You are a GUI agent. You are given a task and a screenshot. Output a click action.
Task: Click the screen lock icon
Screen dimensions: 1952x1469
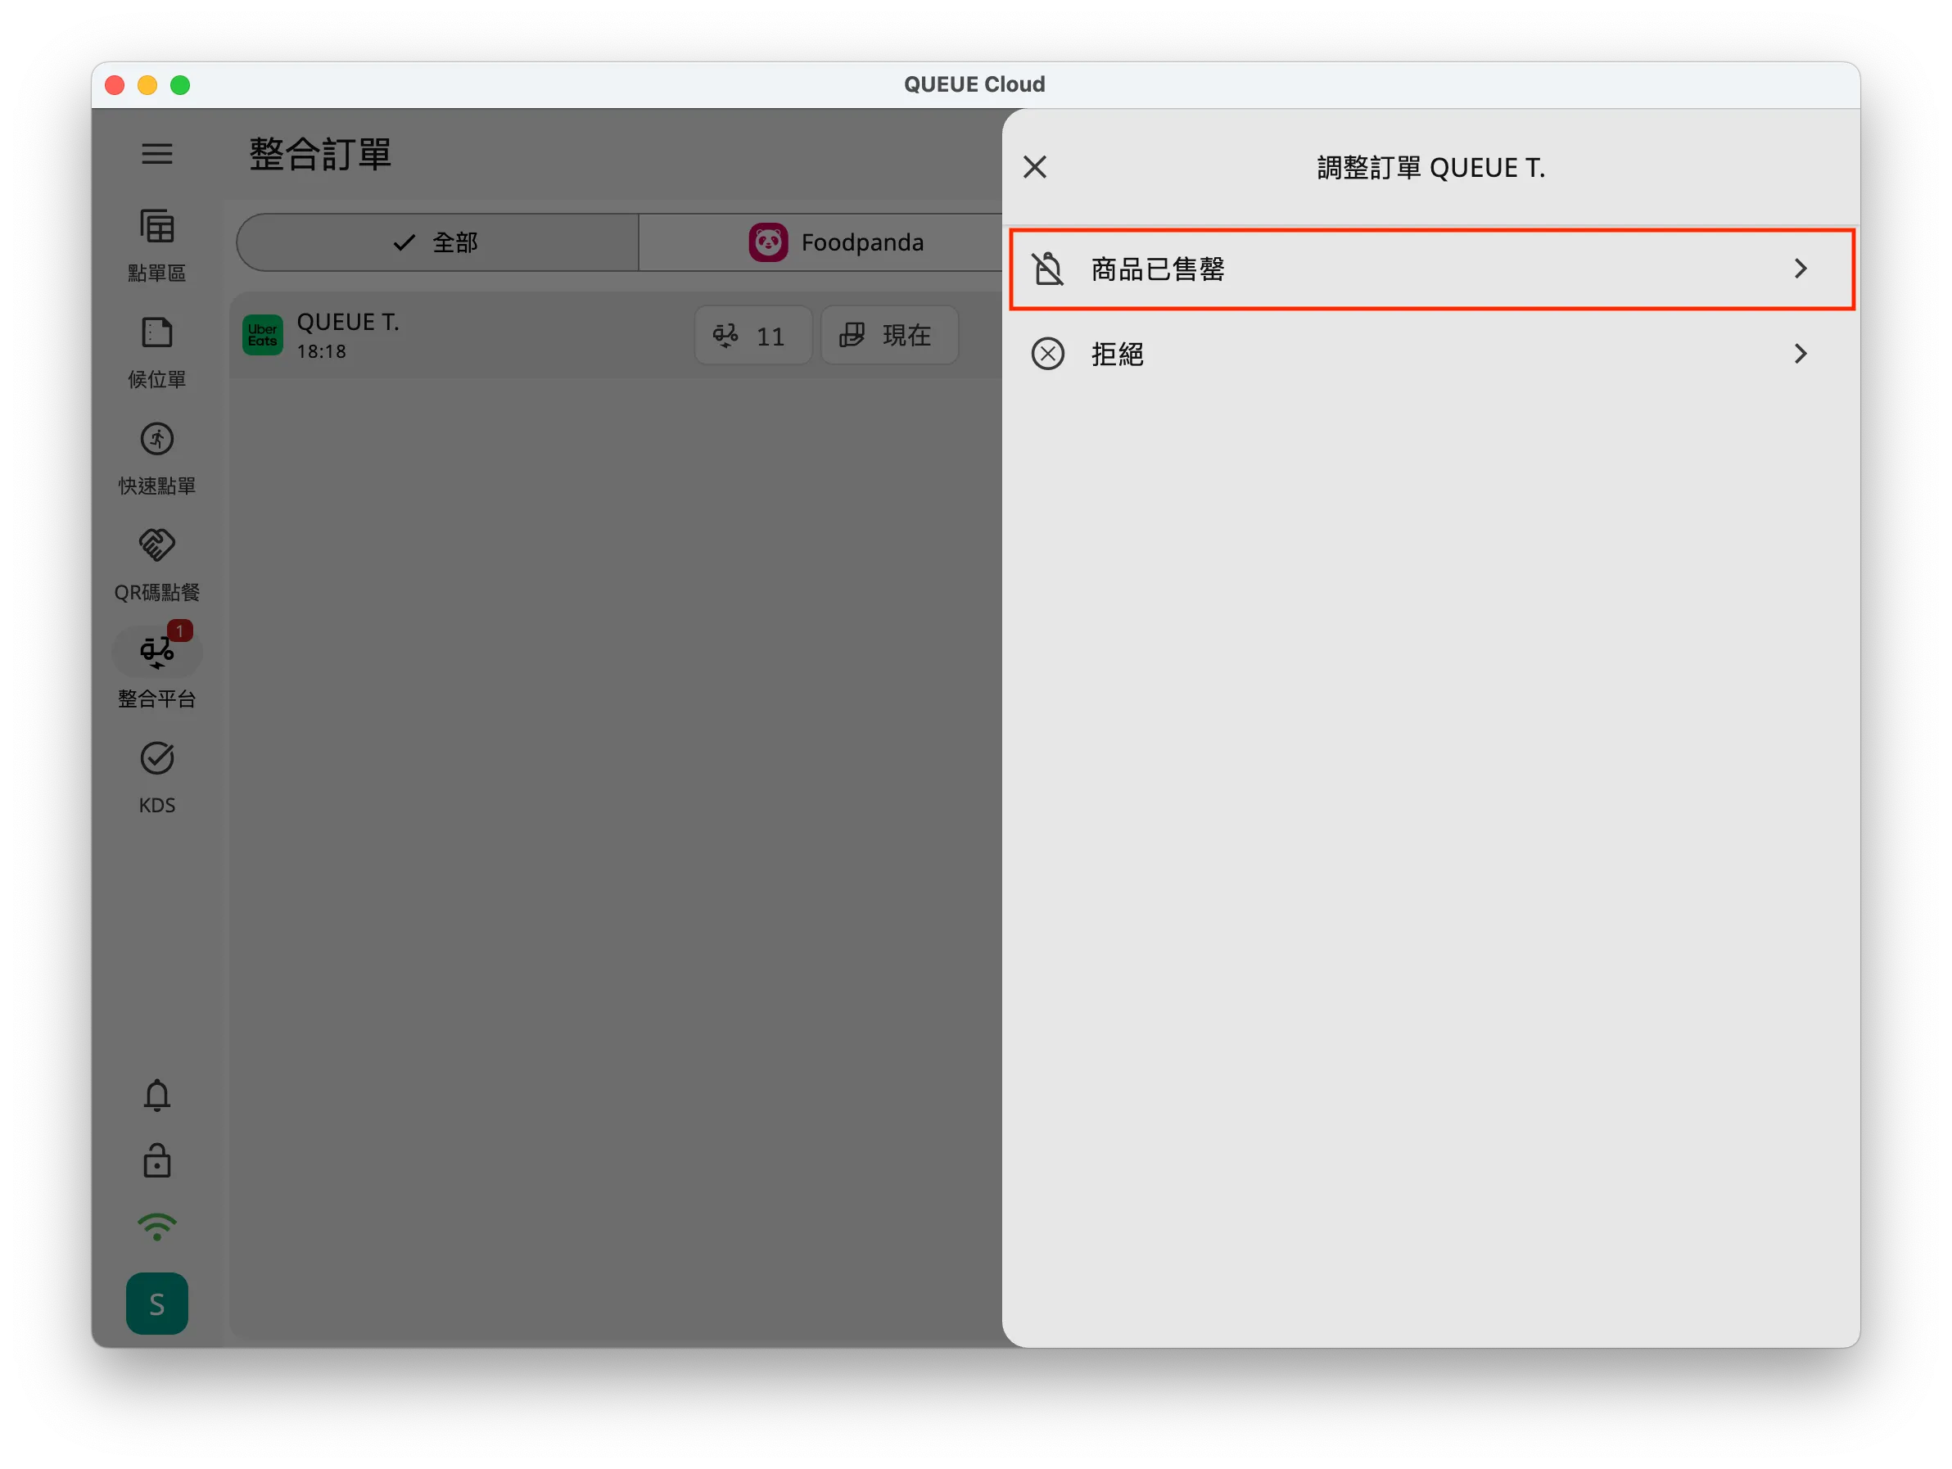click(157, 1161)
